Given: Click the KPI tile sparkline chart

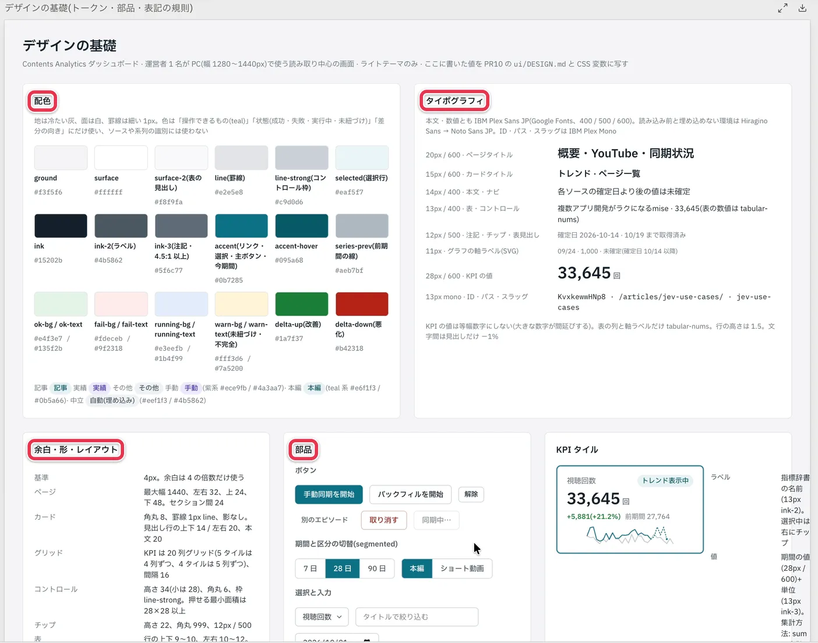Looking at the screenshot, I should click(x=630, y=534).
